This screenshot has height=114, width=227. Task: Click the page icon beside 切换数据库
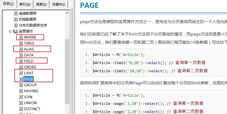pyautogui.click(x=16, y=19)
